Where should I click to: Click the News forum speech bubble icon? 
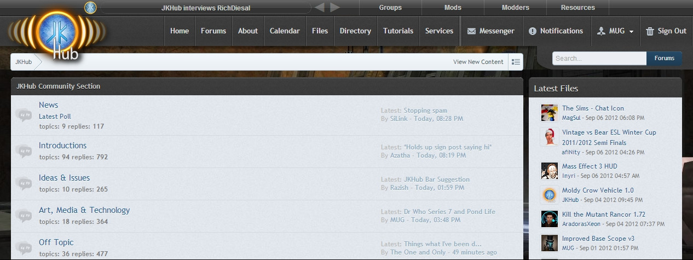24,115
